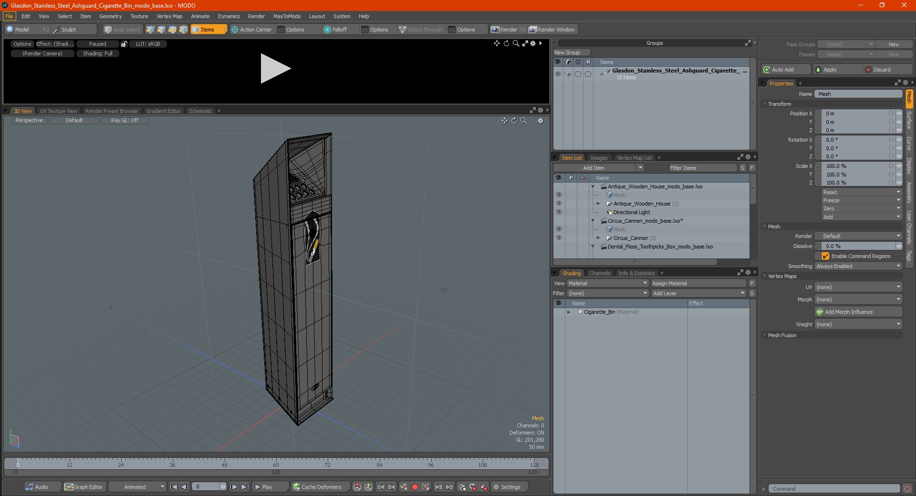The height and width of the screenshot is (496, 916).
Task: Click Render F9 button
Action: tap(508, 30)
